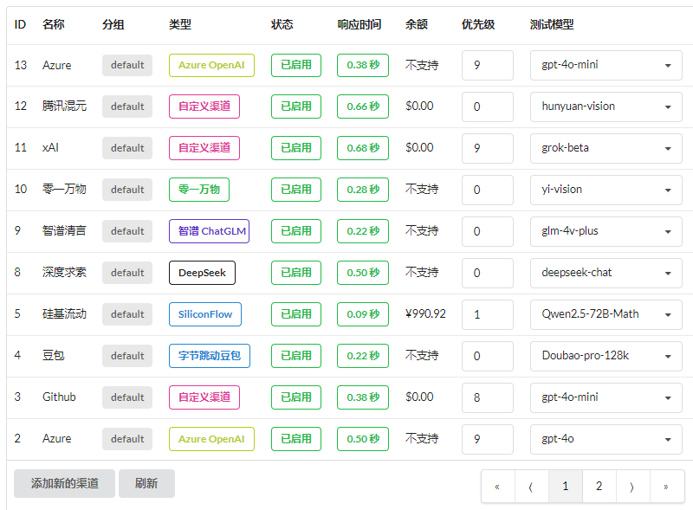Focus the priority input for 智谱清言

[488, 231]
